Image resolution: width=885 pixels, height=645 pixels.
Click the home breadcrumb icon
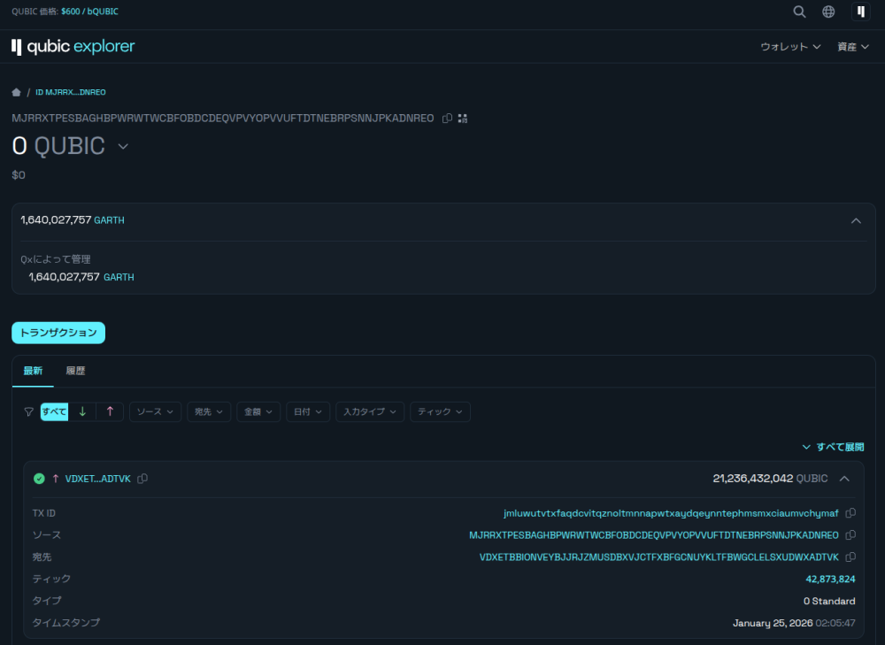(x=16, y=92)
